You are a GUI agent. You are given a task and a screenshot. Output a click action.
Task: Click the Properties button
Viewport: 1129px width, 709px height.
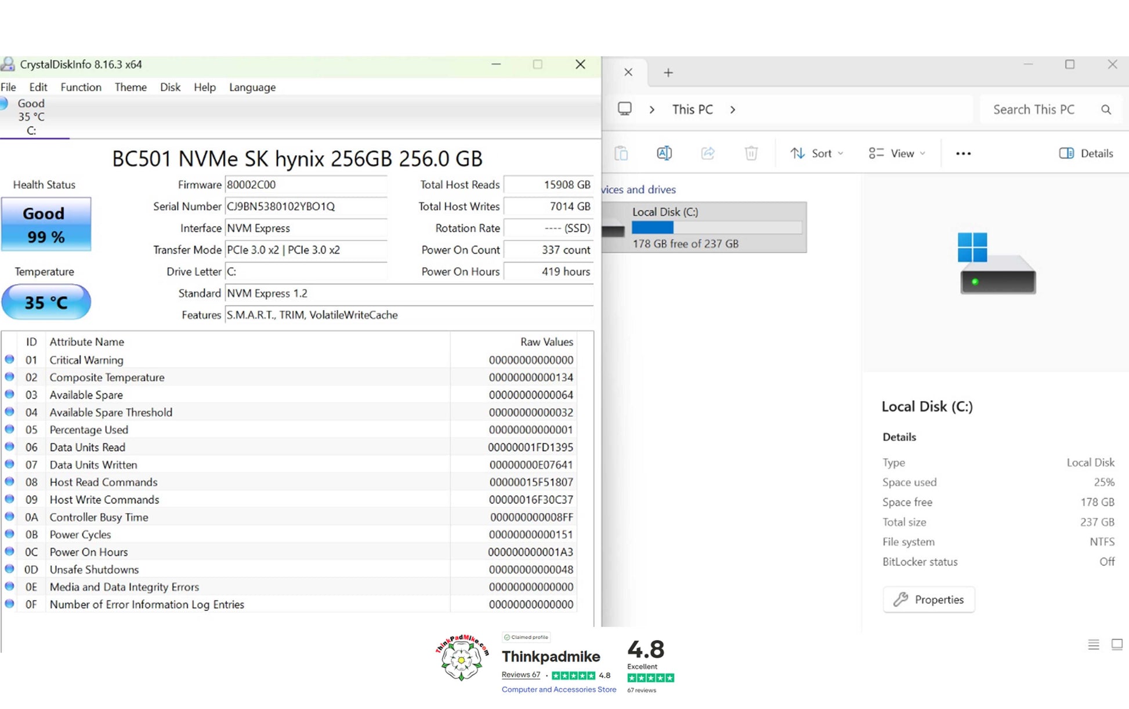[x=928, y=599]
